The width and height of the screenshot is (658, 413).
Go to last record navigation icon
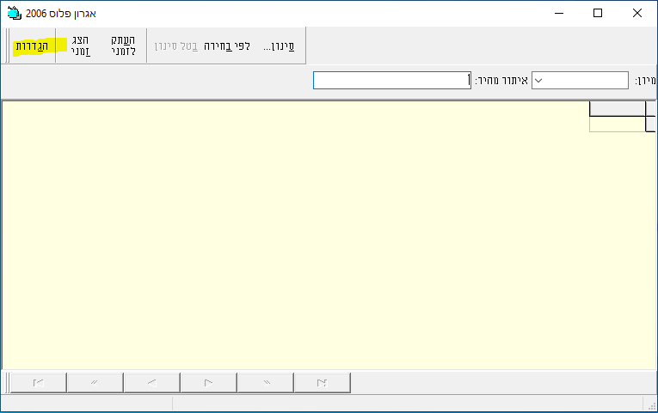(x=323, y=383)
